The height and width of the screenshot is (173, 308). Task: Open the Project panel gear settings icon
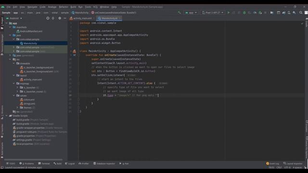pos(60,18)
